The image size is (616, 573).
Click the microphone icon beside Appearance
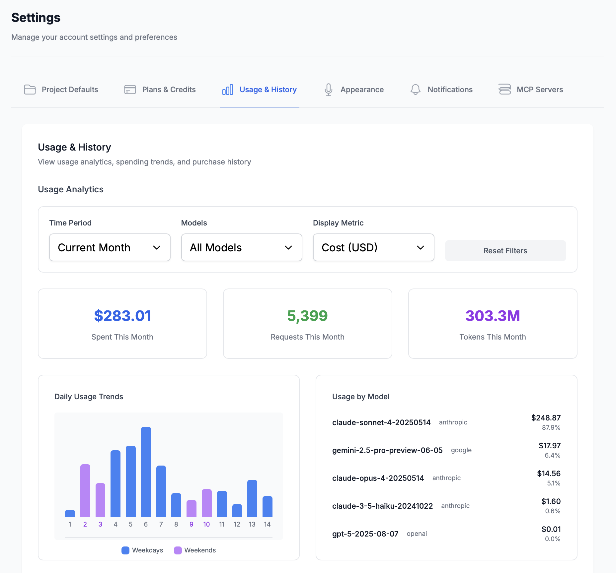[x=328, y=90]
